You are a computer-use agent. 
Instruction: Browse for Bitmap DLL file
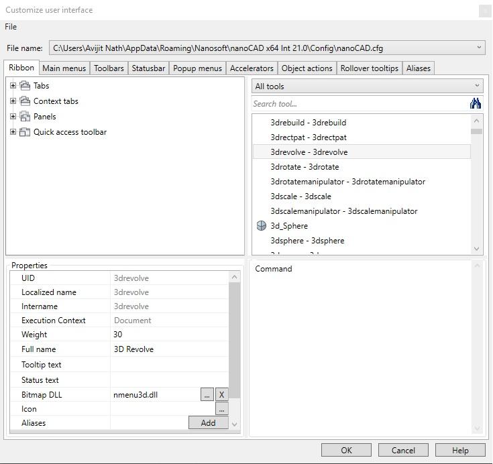(207, 395)
